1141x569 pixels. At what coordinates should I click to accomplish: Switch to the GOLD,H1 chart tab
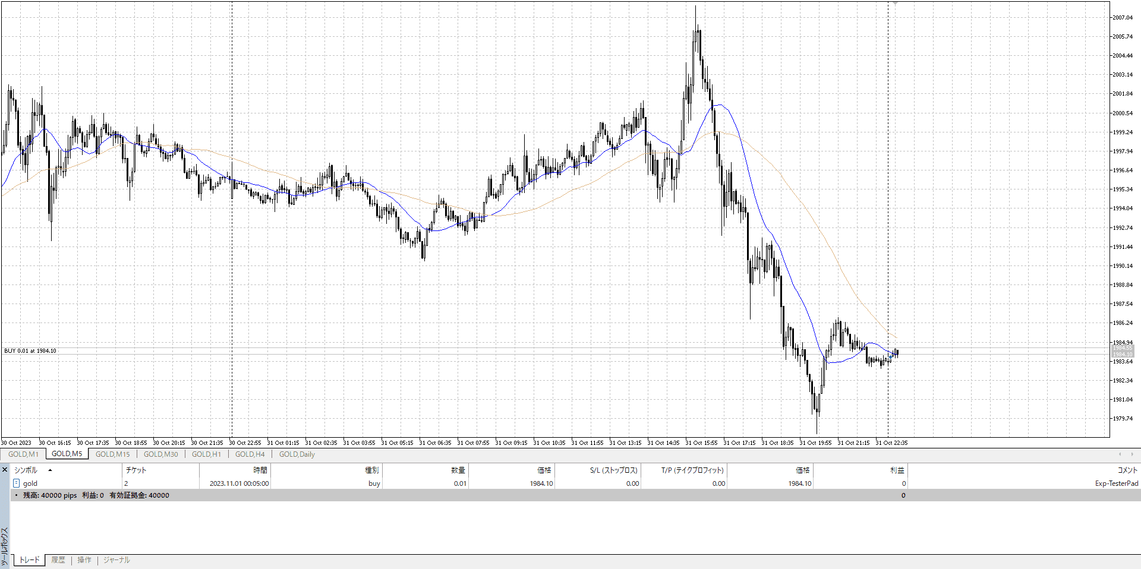click(x=206, y=454)
